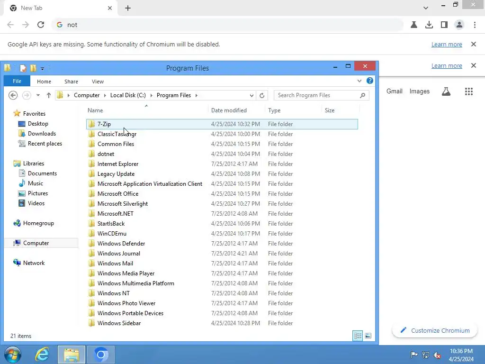The height and width of the screenshot is (364, 485).
Task: Open the Home ribbon tab
Action: click(44, 82)
